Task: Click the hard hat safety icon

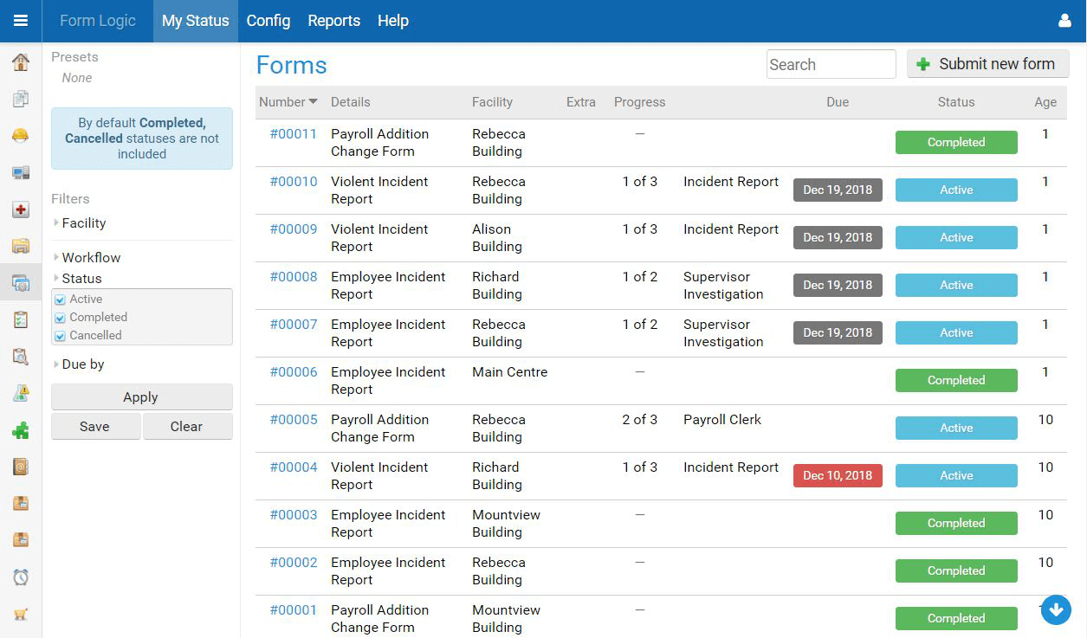Action: click(21, 135)
